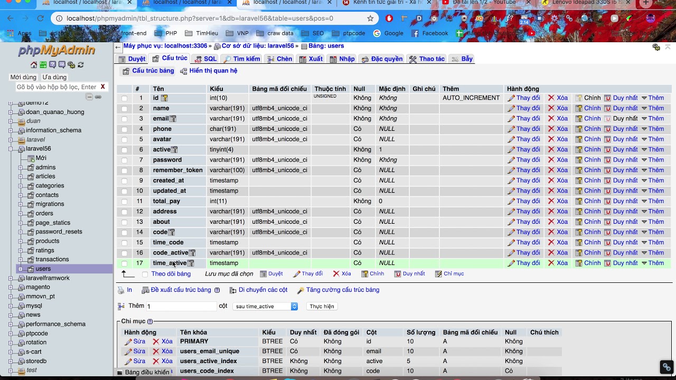Open the SQL tab
The image size is (676, 380).
[x=205, y=59]
